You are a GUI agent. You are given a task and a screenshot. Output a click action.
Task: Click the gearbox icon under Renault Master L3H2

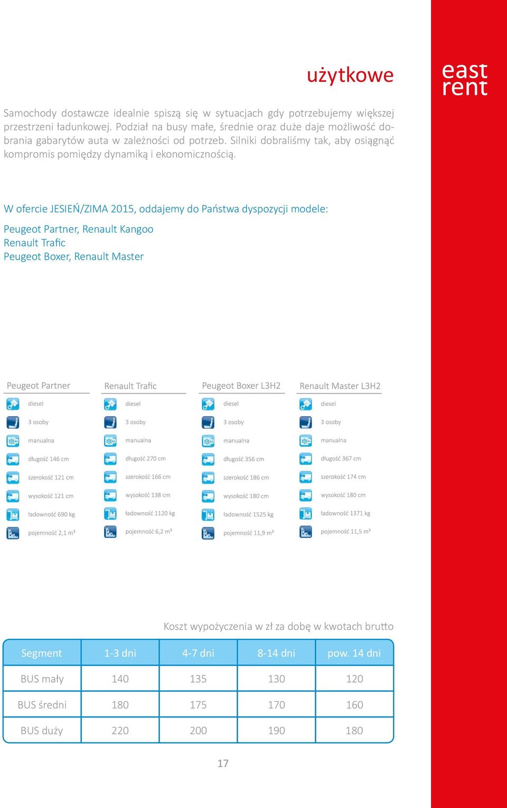306,441
